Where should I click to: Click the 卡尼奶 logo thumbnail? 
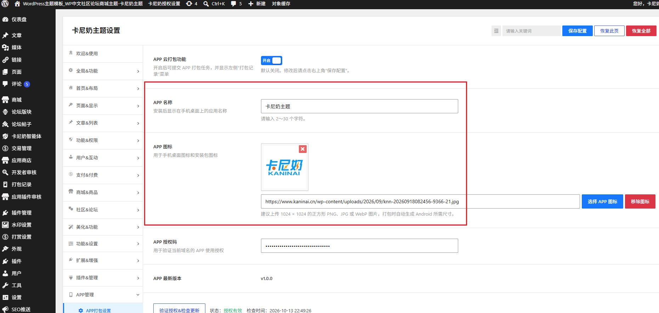pos(284,167)
